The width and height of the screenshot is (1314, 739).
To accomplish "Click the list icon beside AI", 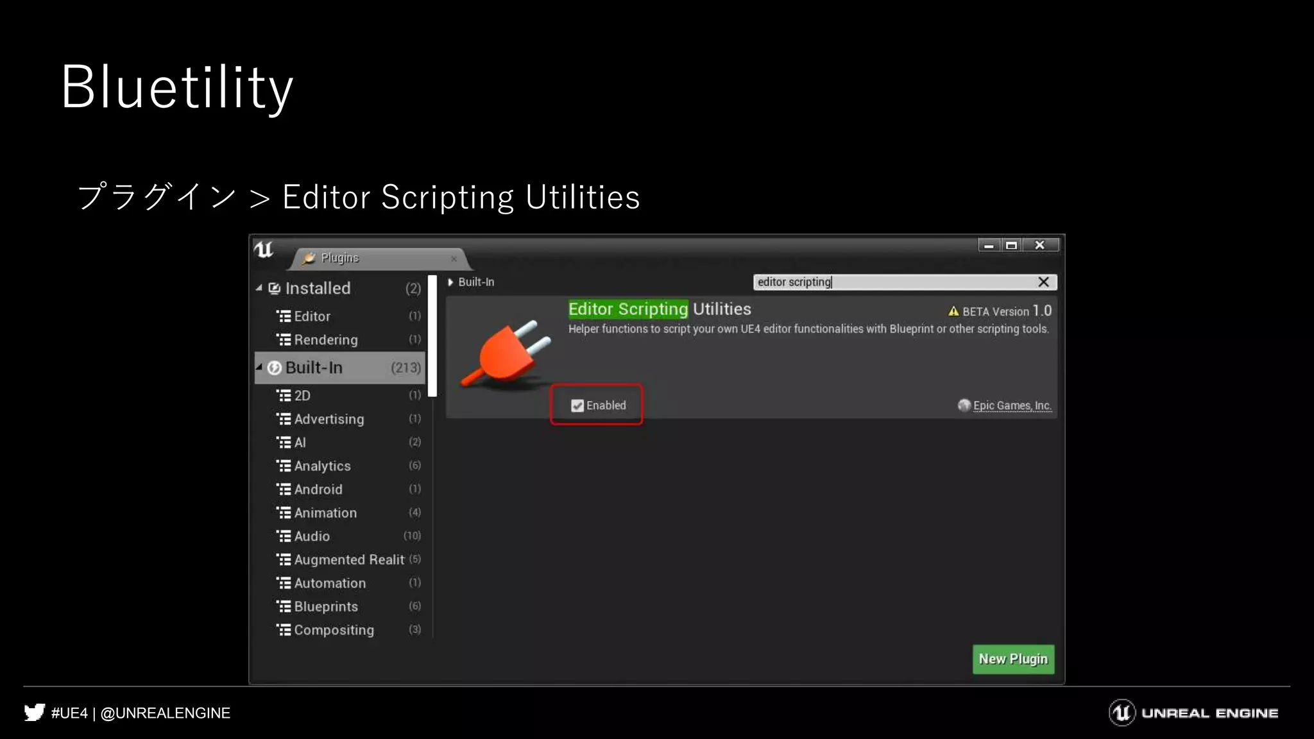I will point(284,442).
